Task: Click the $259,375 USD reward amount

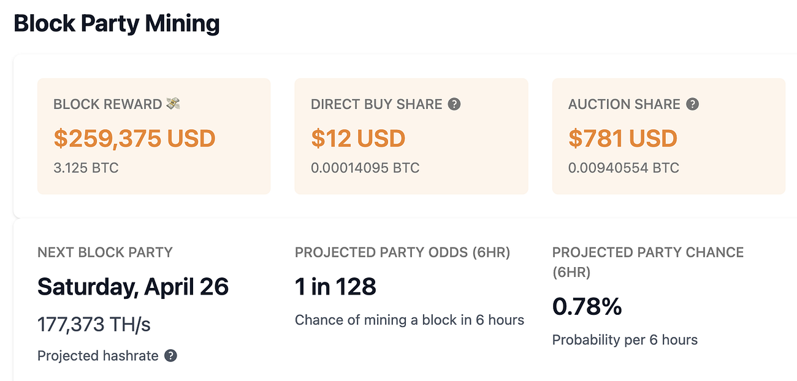Action: click(135, 138)
